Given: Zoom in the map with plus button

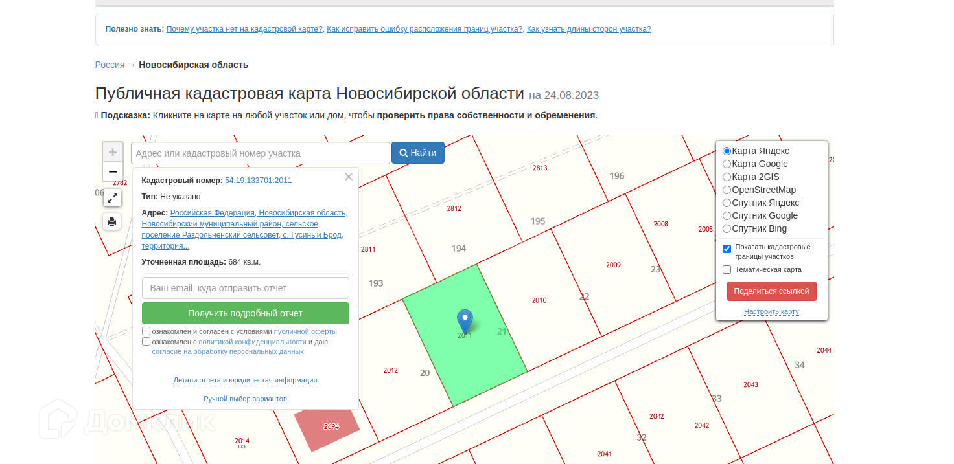Looking at the screenshot, I should coord(113,153).
